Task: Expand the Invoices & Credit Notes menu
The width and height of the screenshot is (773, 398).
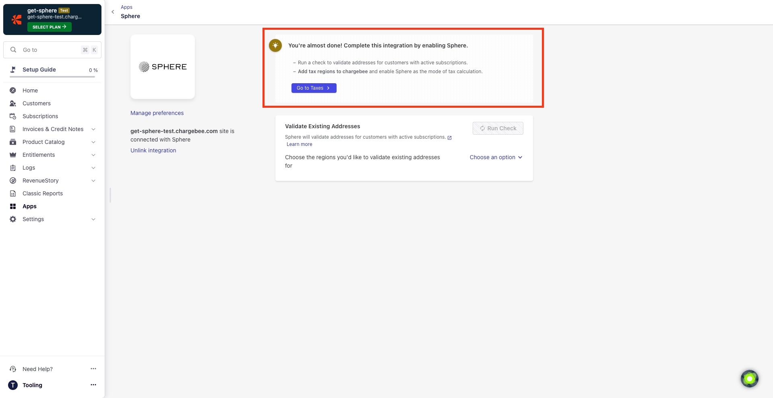Action: pos(93,129)
